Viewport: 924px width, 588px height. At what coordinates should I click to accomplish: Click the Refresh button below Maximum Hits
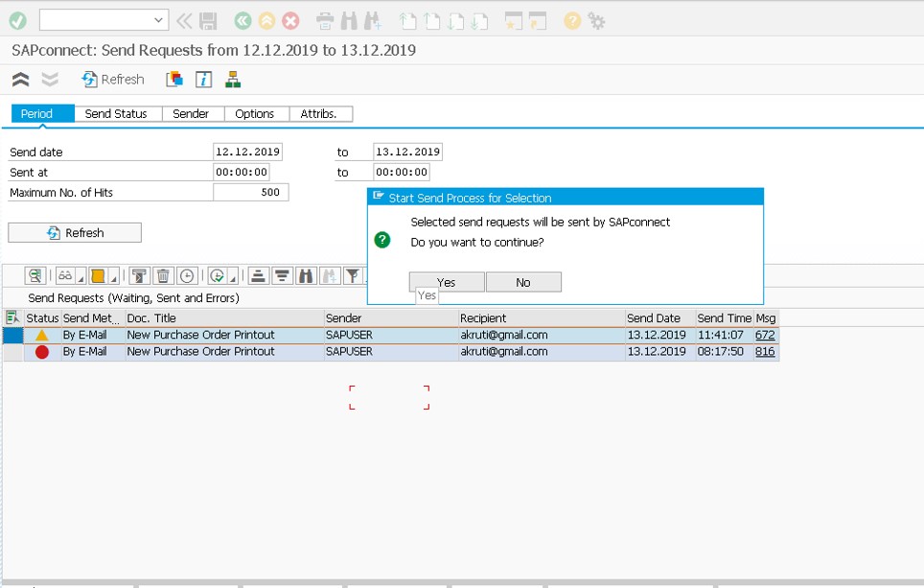coord(75,232)
